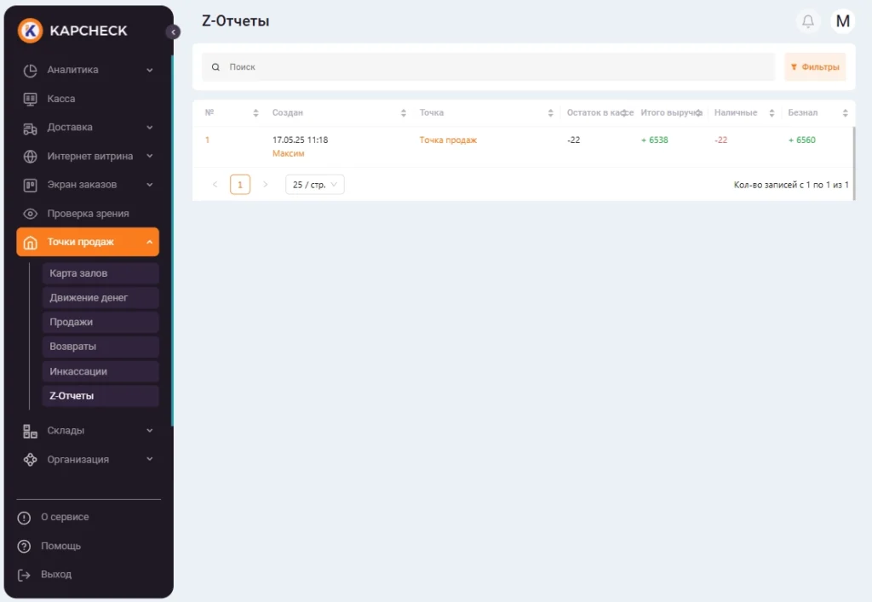Click the Фильтры button
The image size is (872, 602).
click(815, 67)
